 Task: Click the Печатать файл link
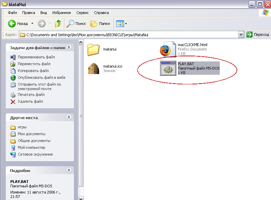point(31,95)
